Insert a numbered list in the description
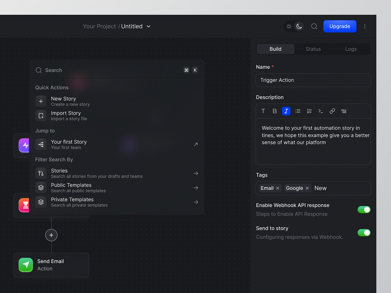Image resolution: width=391 pixels, height=293 pixels. 309,111
